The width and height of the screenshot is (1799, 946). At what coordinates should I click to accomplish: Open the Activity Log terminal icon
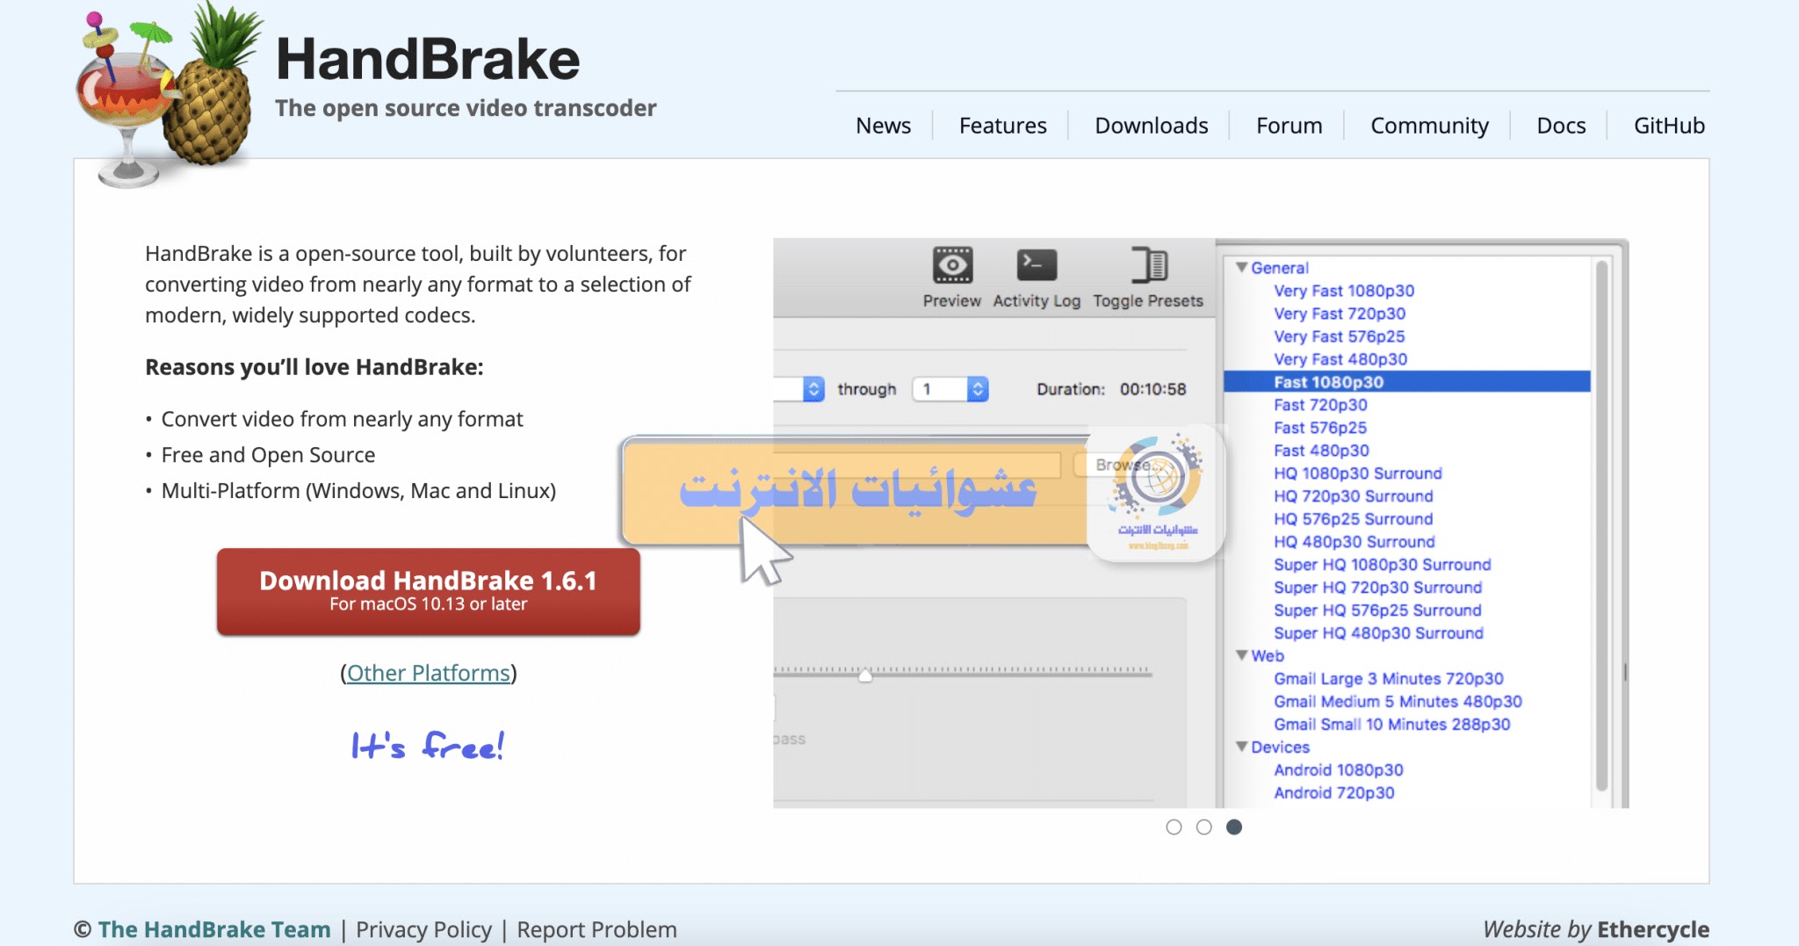[x=1037, y=264]
